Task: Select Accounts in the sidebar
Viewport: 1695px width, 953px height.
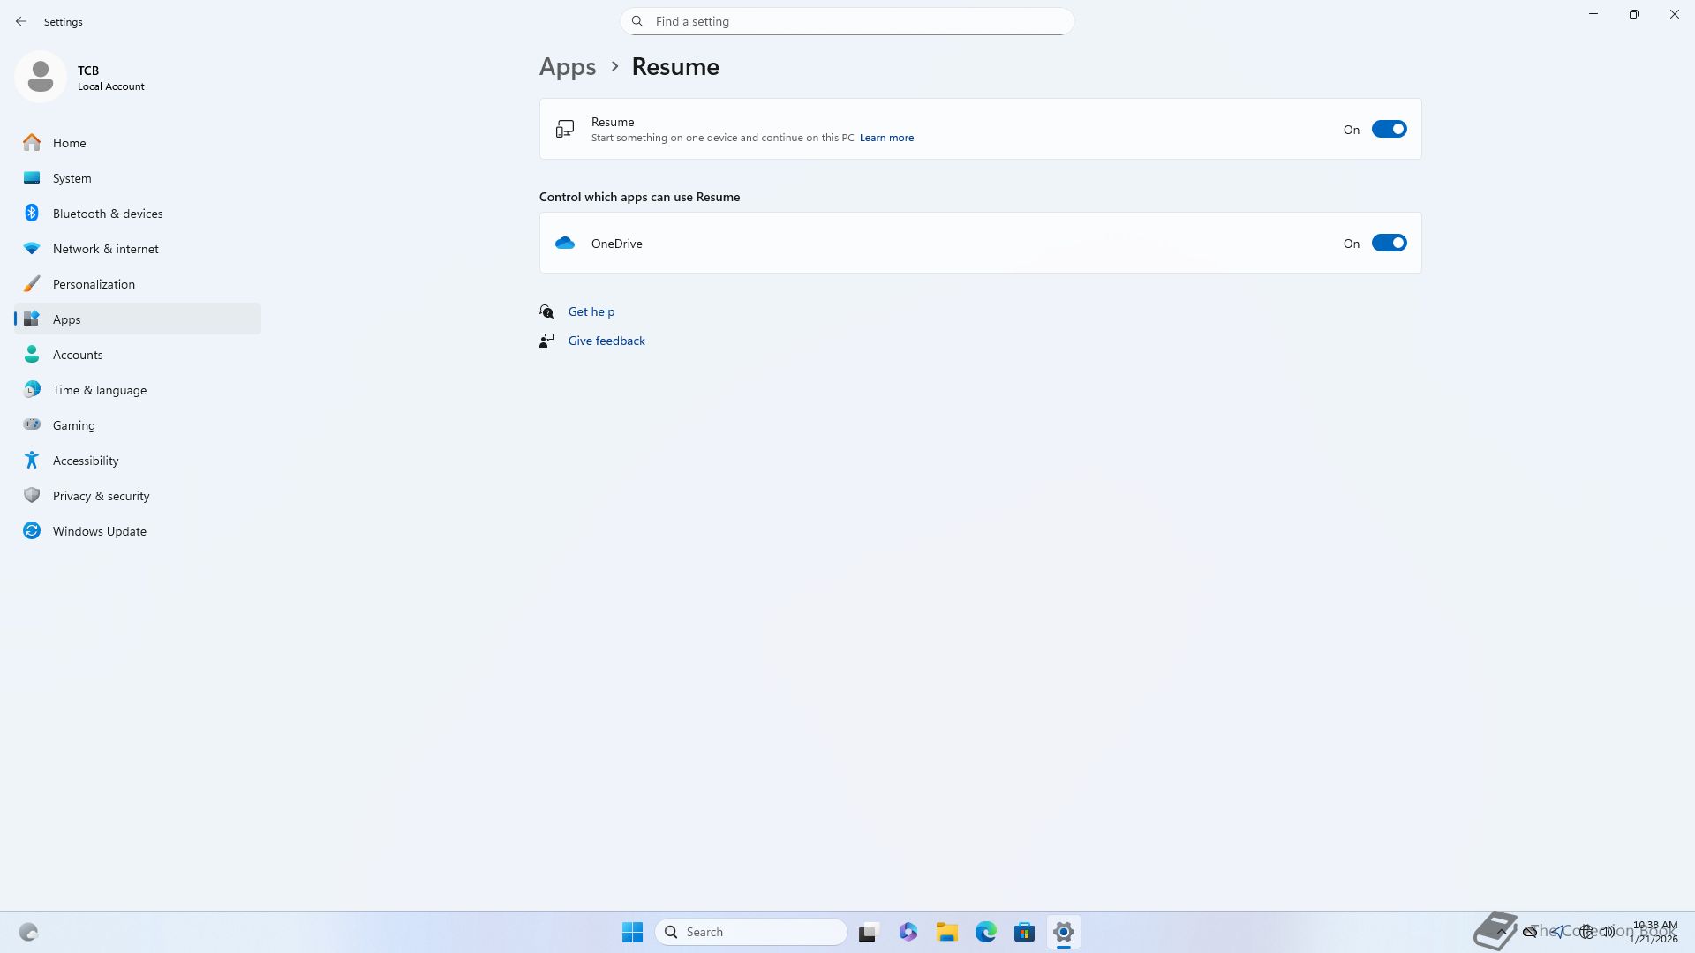Action: 78,355
